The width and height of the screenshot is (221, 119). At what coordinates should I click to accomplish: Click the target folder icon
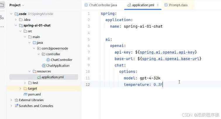coord(25,89)
